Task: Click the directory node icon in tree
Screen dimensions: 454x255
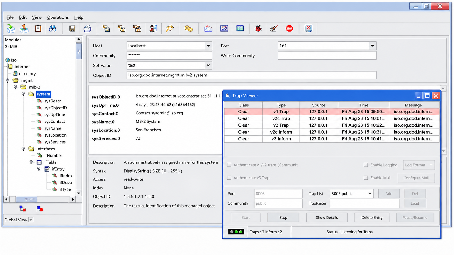Action: [15, 73]
